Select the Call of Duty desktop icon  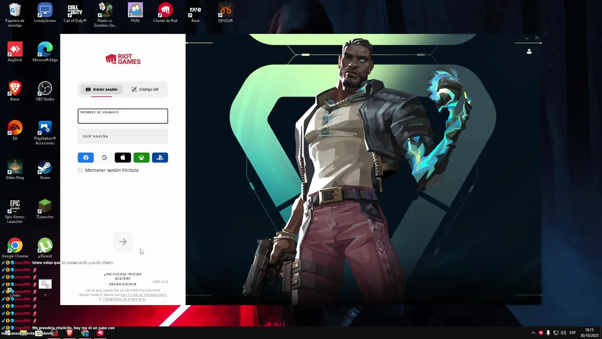click(75, 13)
